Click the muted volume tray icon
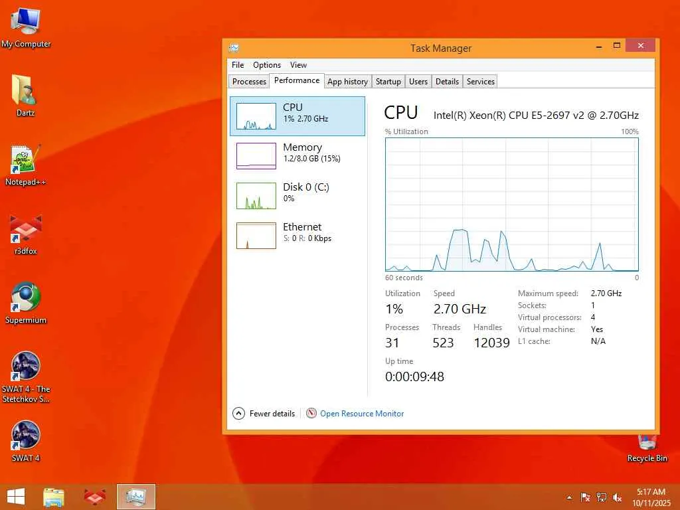The width and height of the screenshot is (680, 510). (617, 497)
